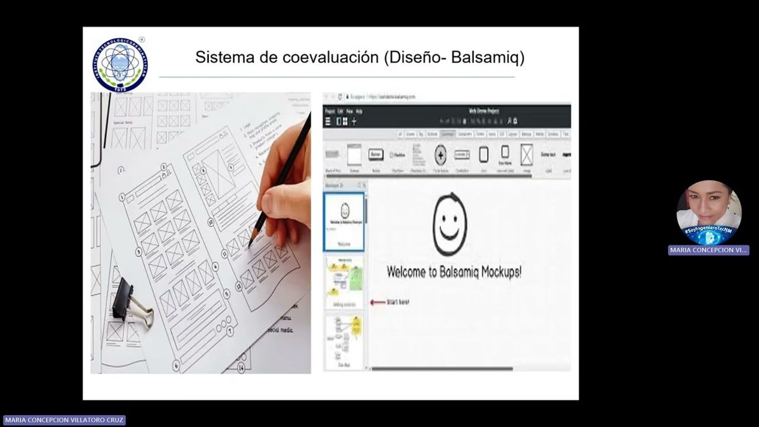Click the smiley face on the canvas

[x=450, y=225]
